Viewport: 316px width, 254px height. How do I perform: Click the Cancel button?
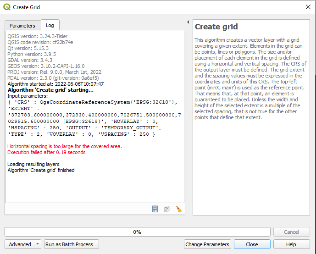click(291, 232)
